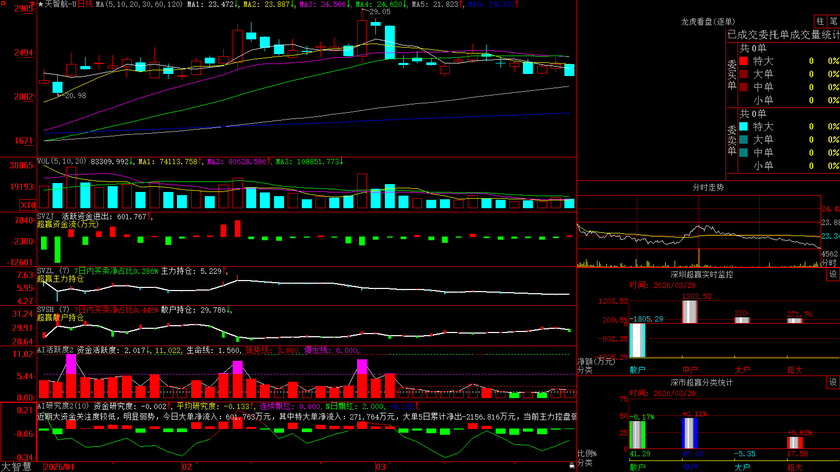
Task: Click the intraday 分时走势 price chart
Action: [x=699, y=222]
